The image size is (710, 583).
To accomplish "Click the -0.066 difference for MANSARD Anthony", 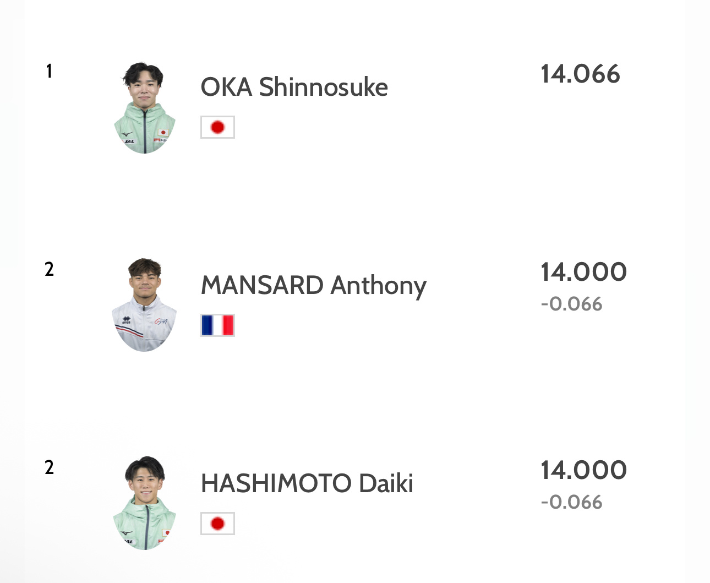I will click(571, 304).
